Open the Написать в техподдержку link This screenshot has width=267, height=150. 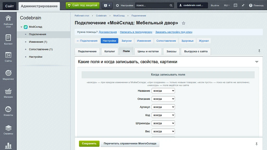click(136, 32)
